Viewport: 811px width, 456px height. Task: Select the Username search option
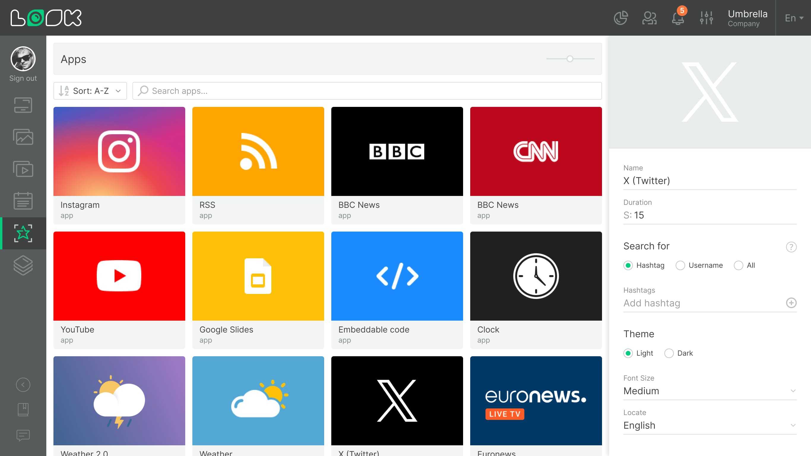[x=680, y=265]
